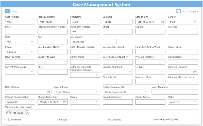The height and width of the screenshot is (126, 203).
Task: Click the Cancel link text
Action: (x=14, y=11)
